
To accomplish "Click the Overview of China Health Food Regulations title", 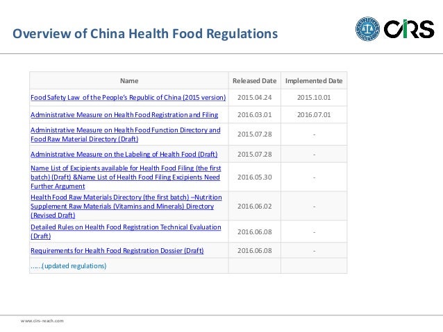I will click(x=145, y=33).
